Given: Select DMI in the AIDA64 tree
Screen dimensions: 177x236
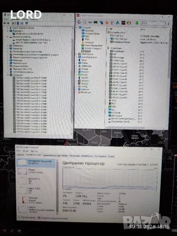Looking at the screenshot, I should pyautogui.click(x=85, y=36).
